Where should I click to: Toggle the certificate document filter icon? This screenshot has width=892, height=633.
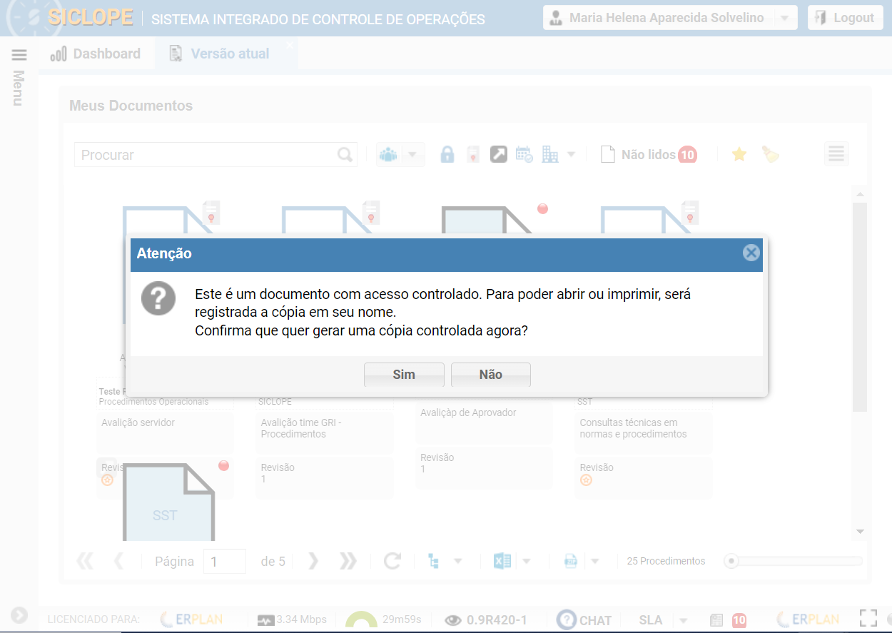[x=472, y=154]
